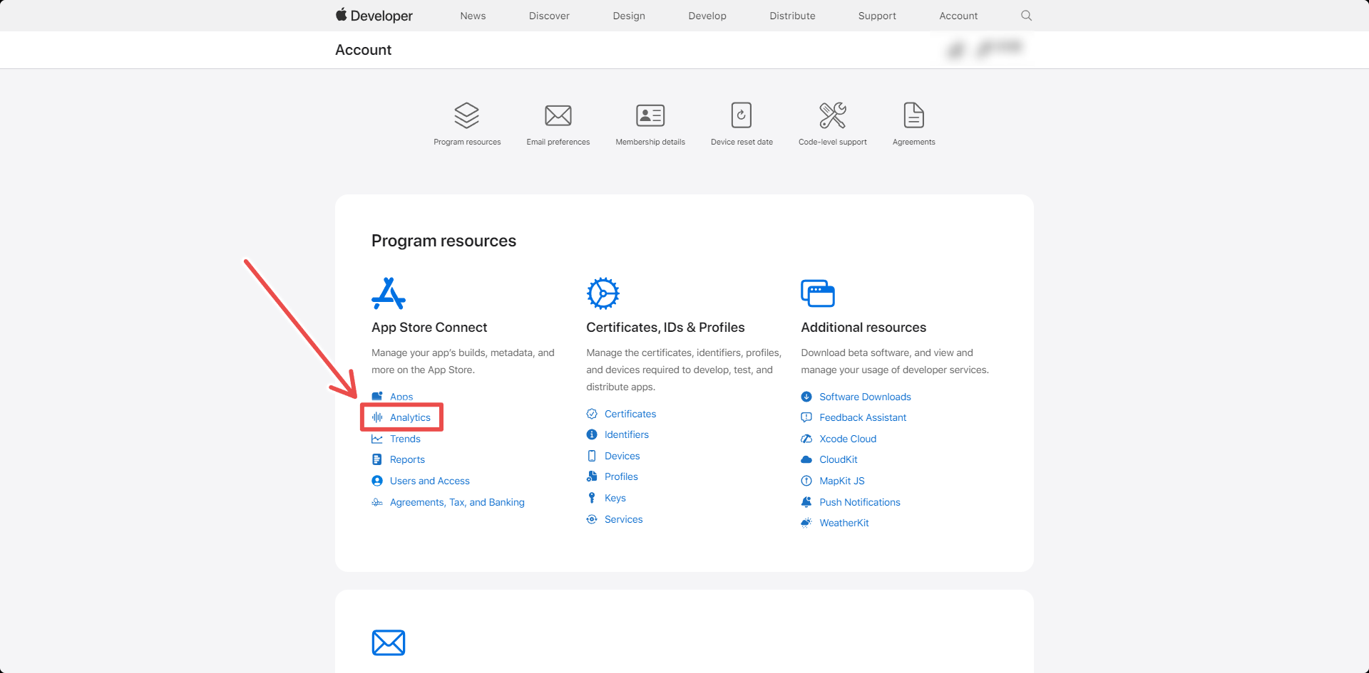Screen dimensions: 1369x673
Task: Open Distribute in the top navigation
Action: point(792,16)
